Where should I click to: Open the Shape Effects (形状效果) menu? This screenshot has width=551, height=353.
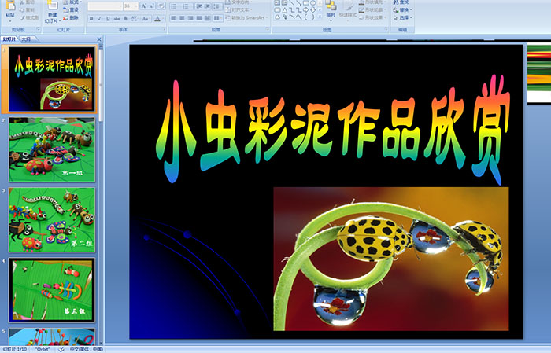(x=372, y=17)
